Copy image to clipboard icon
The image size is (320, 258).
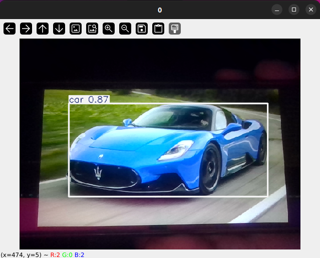tap(158, 29)
